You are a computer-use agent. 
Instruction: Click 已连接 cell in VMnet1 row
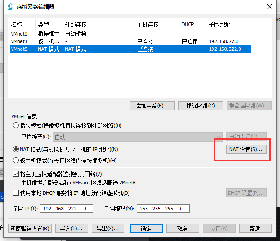tap(145, 41)
